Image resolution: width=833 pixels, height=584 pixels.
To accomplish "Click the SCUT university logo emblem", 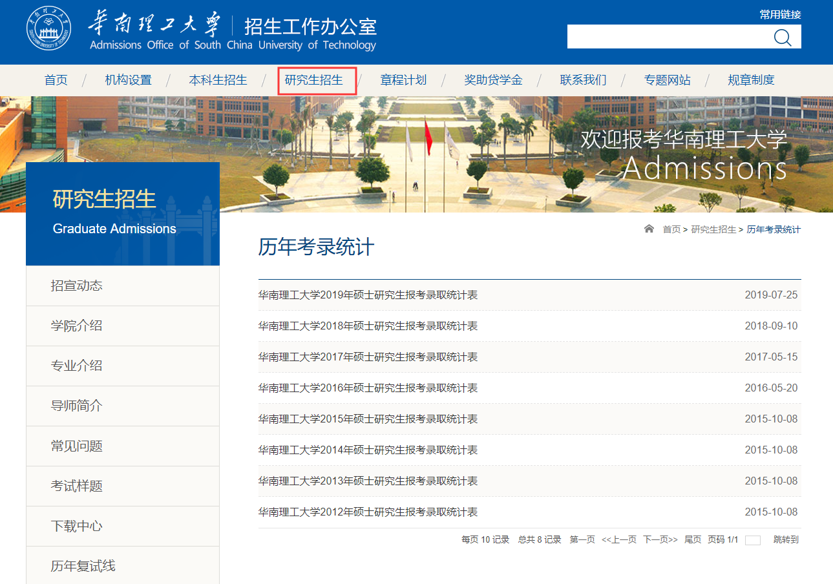I will tap(48, 29).
